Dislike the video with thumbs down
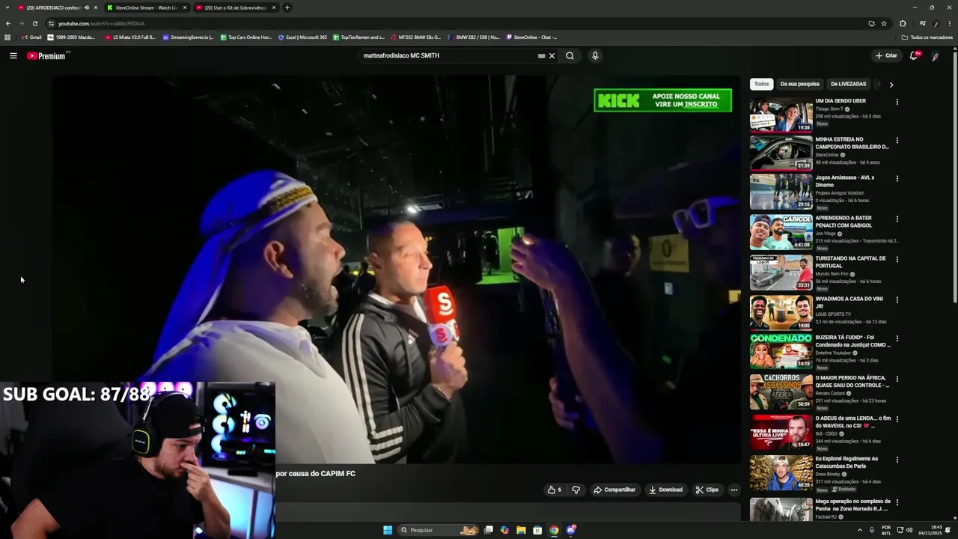958x539 pixels. [x=576, y=490]
